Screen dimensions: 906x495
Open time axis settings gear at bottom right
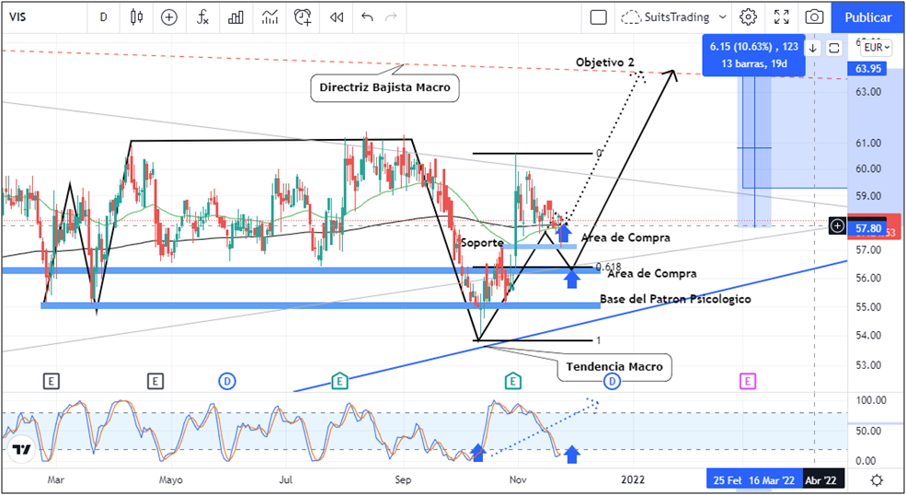tap(877, 479)
